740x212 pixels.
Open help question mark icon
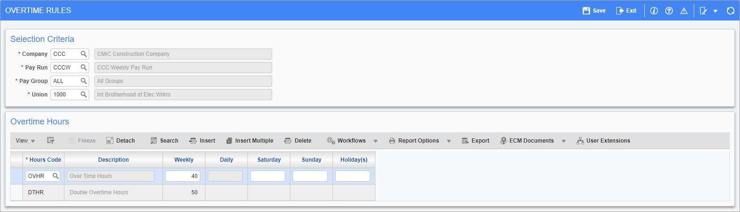[669, 11]
